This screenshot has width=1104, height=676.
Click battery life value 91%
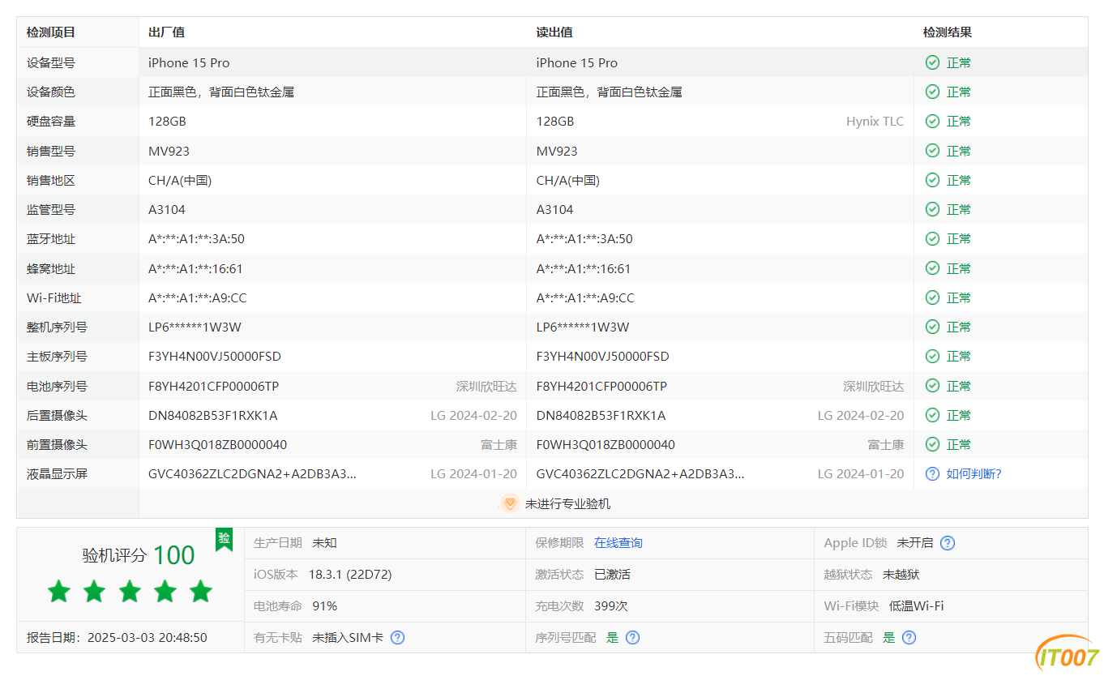click(x=325, y=605)
